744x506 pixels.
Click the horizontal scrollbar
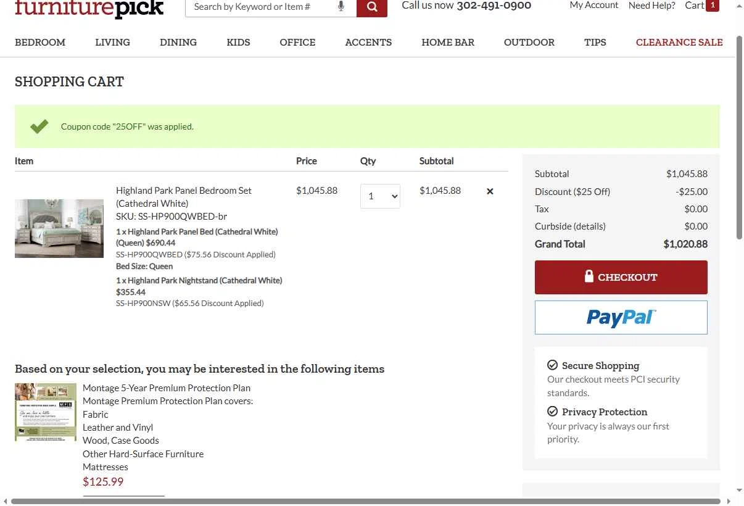[x=366, y=501]
